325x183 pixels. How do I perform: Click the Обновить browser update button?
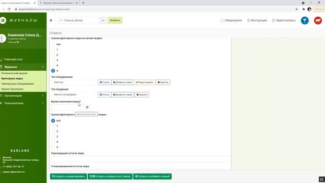tap(319, 9)
